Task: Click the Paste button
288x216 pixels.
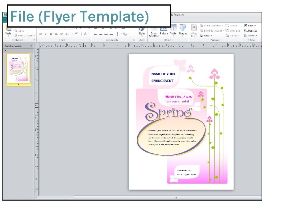Action: tap(8, 32)
